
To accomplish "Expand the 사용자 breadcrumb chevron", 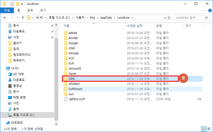I will (x=87, y=18).
